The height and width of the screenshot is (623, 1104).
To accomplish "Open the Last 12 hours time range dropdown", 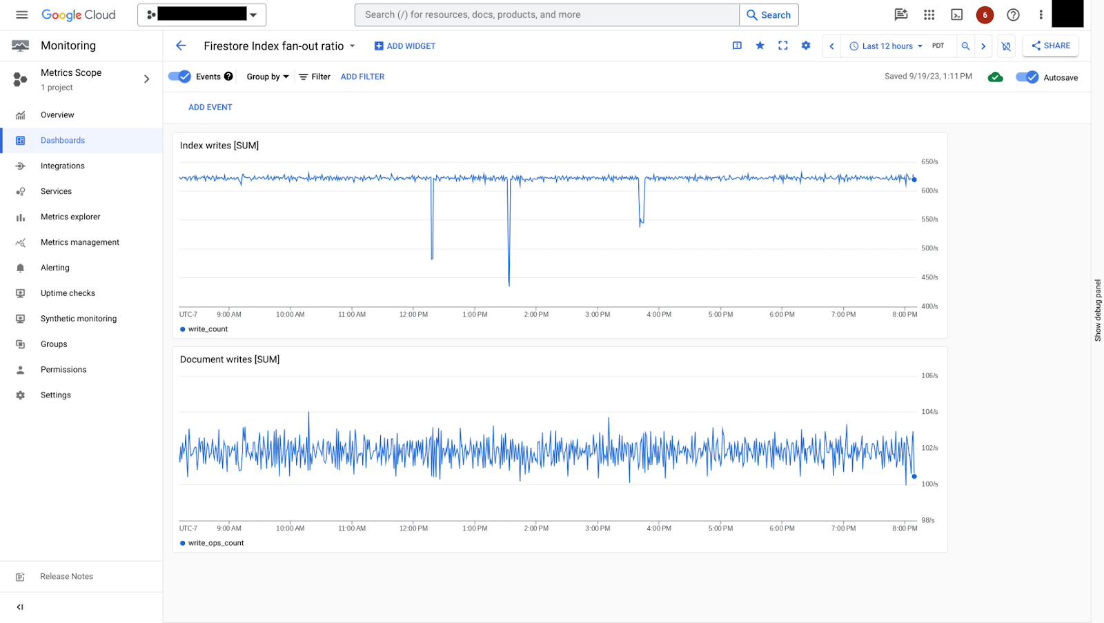I will (887, 46).
